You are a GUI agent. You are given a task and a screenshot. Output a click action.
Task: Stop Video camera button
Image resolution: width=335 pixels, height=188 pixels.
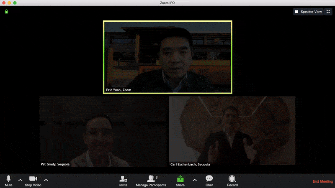[x=33, y=181]
